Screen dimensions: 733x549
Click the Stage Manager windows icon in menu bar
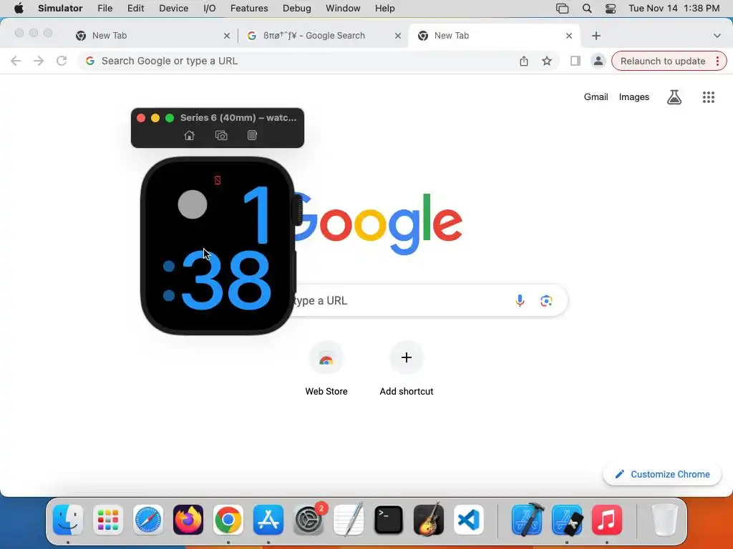563,9
